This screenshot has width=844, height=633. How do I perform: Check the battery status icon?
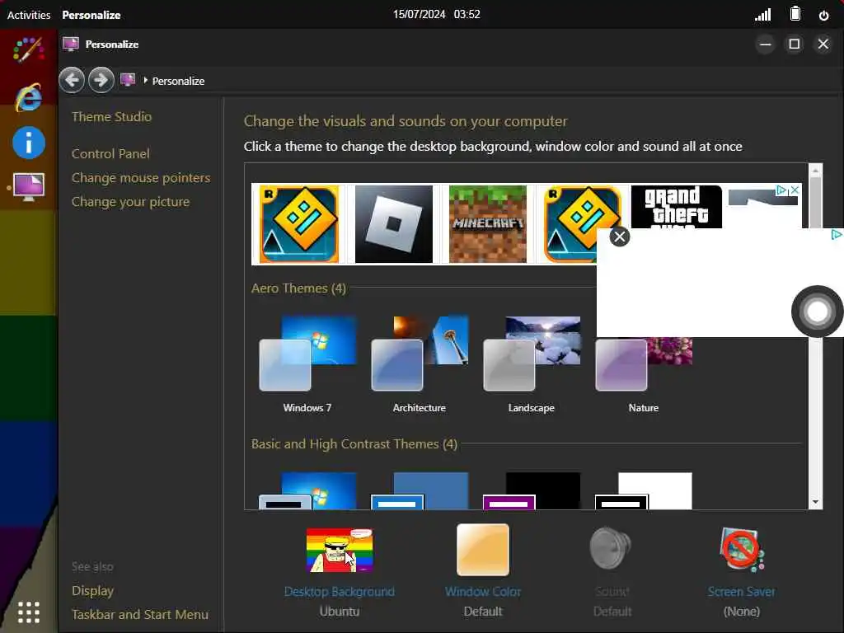[x=795, y=14]
